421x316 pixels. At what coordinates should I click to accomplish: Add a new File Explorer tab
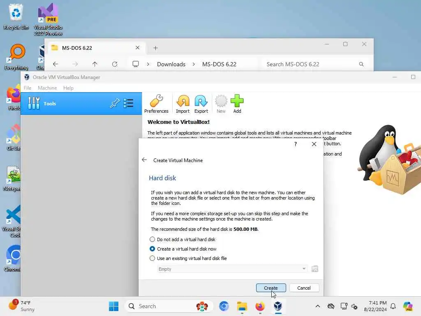155,48
